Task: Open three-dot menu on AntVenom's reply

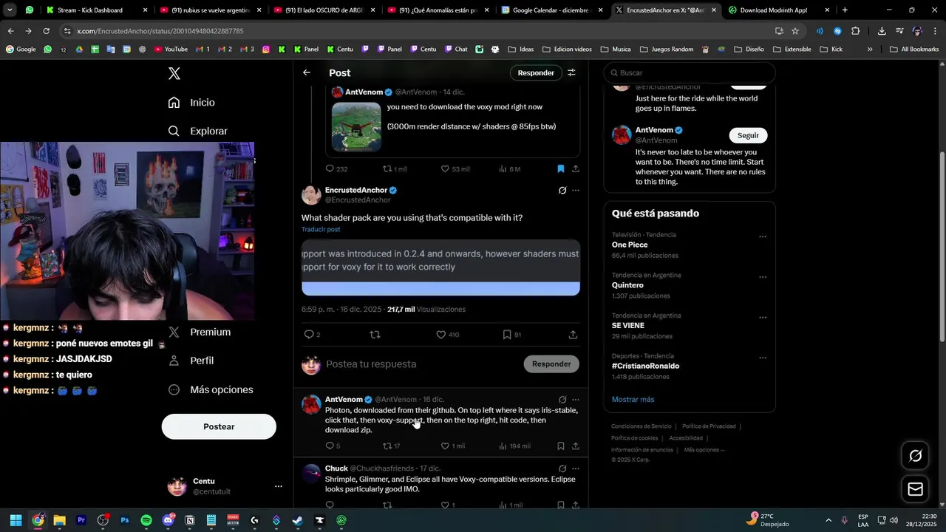Action: [x=576, y=400]
